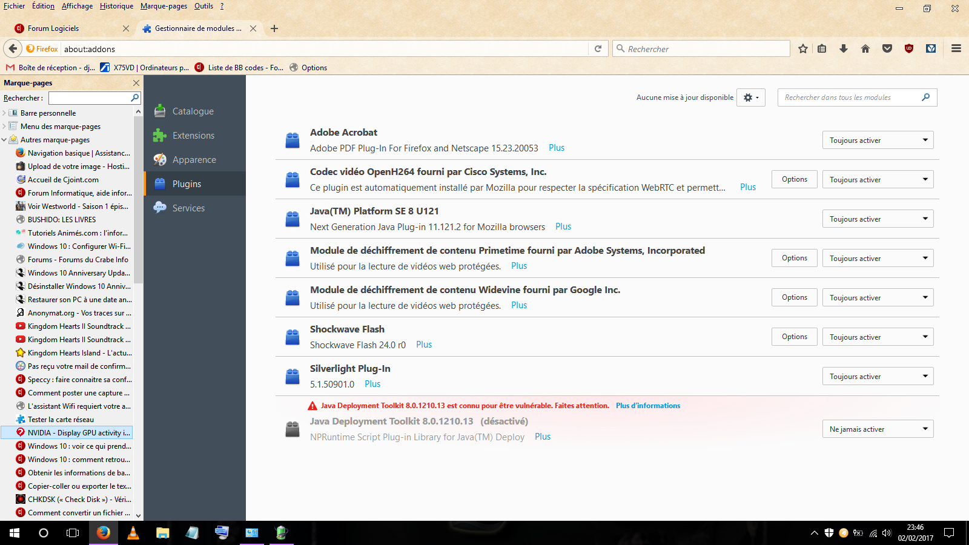
Task: Click the Shockwave Flash plugin icon
Action: click(293, 337)
